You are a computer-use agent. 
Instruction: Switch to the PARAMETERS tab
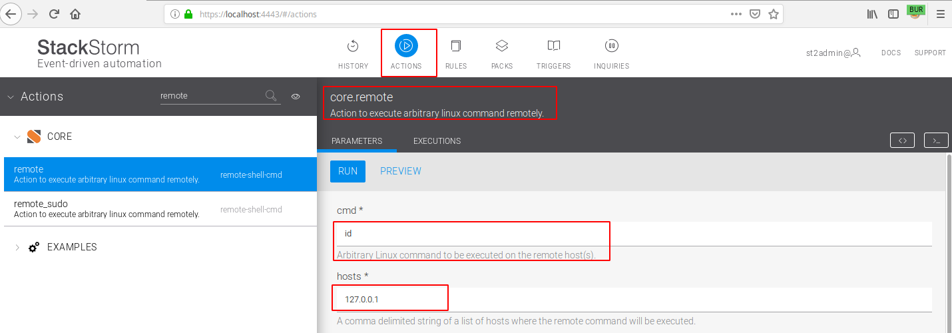click(x=357, y=141)
